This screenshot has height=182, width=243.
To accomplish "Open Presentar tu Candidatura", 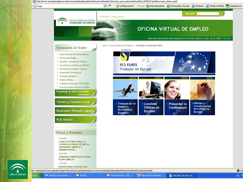I will [x=177, y=106].
